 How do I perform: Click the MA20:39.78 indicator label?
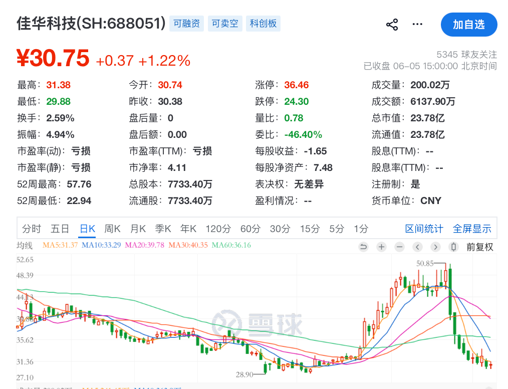click(x=144, y=245)
